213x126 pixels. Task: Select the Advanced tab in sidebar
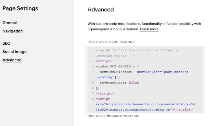pos(12,60)
